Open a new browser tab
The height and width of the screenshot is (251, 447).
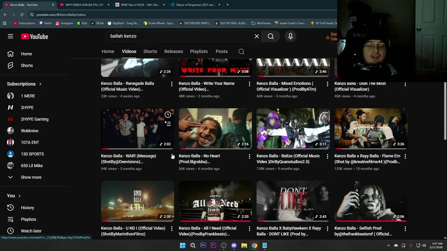tap(228, 5)
